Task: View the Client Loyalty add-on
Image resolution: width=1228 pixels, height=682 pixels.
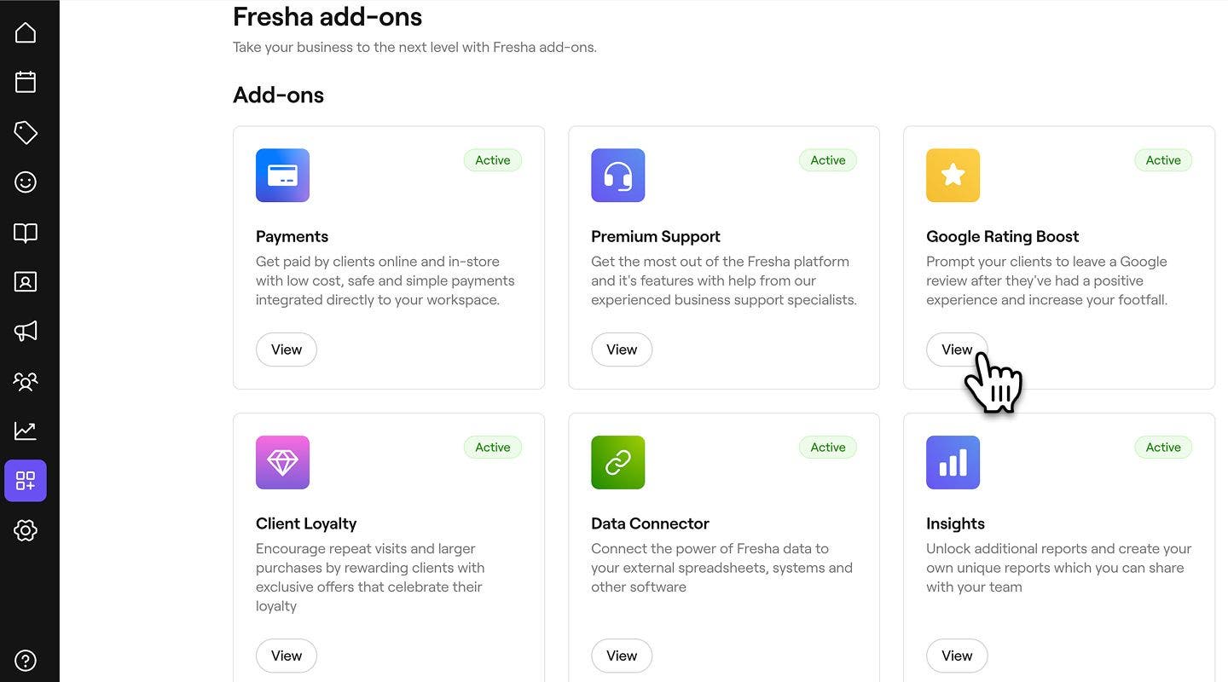Action: [x=287, y=656]
